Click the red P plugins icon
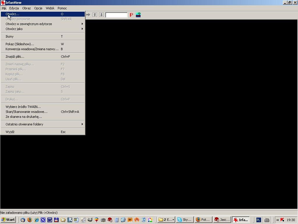298x224 pixels. pyautogui.click(x=131, y=15)
